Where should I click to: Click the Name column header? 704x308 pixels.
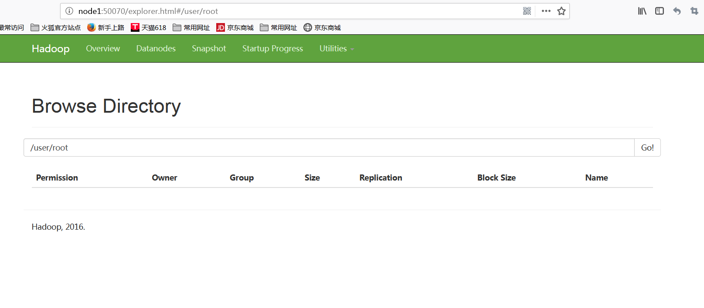coord(596,177)
